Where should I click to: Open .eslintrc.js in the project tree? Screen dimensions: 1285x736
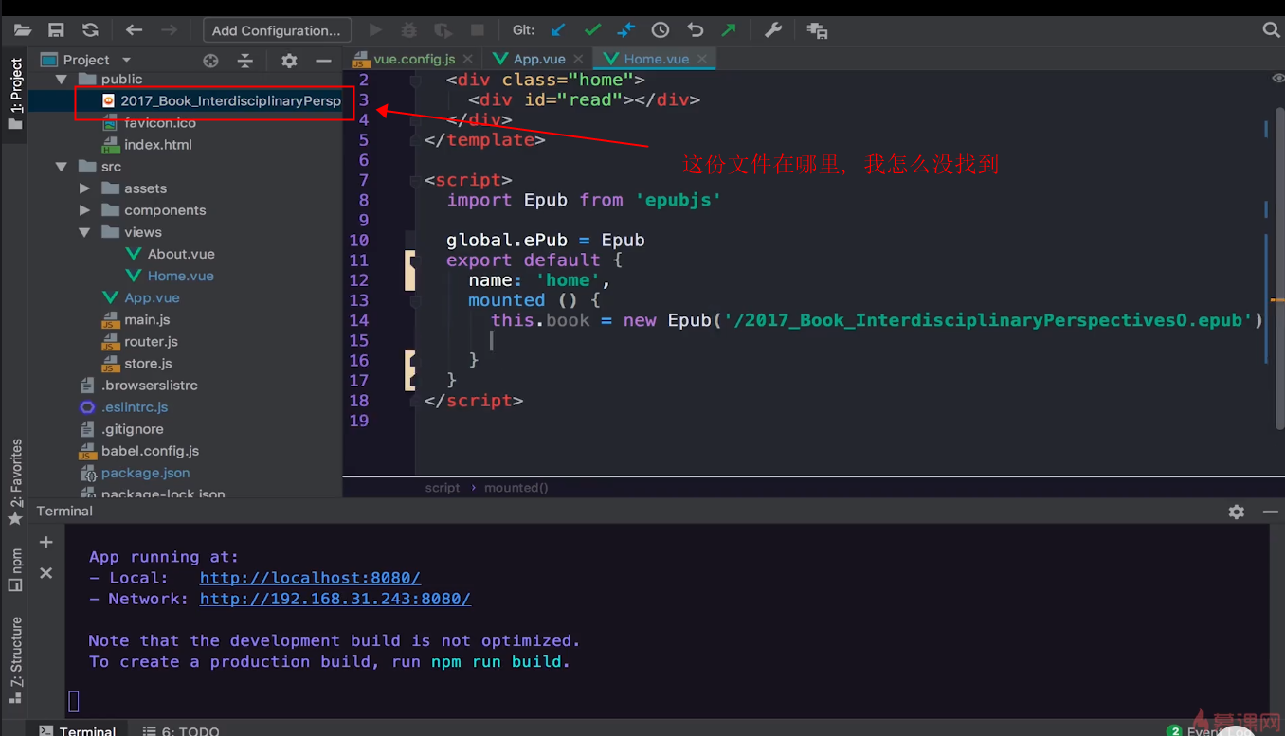(x=135, y=407)
